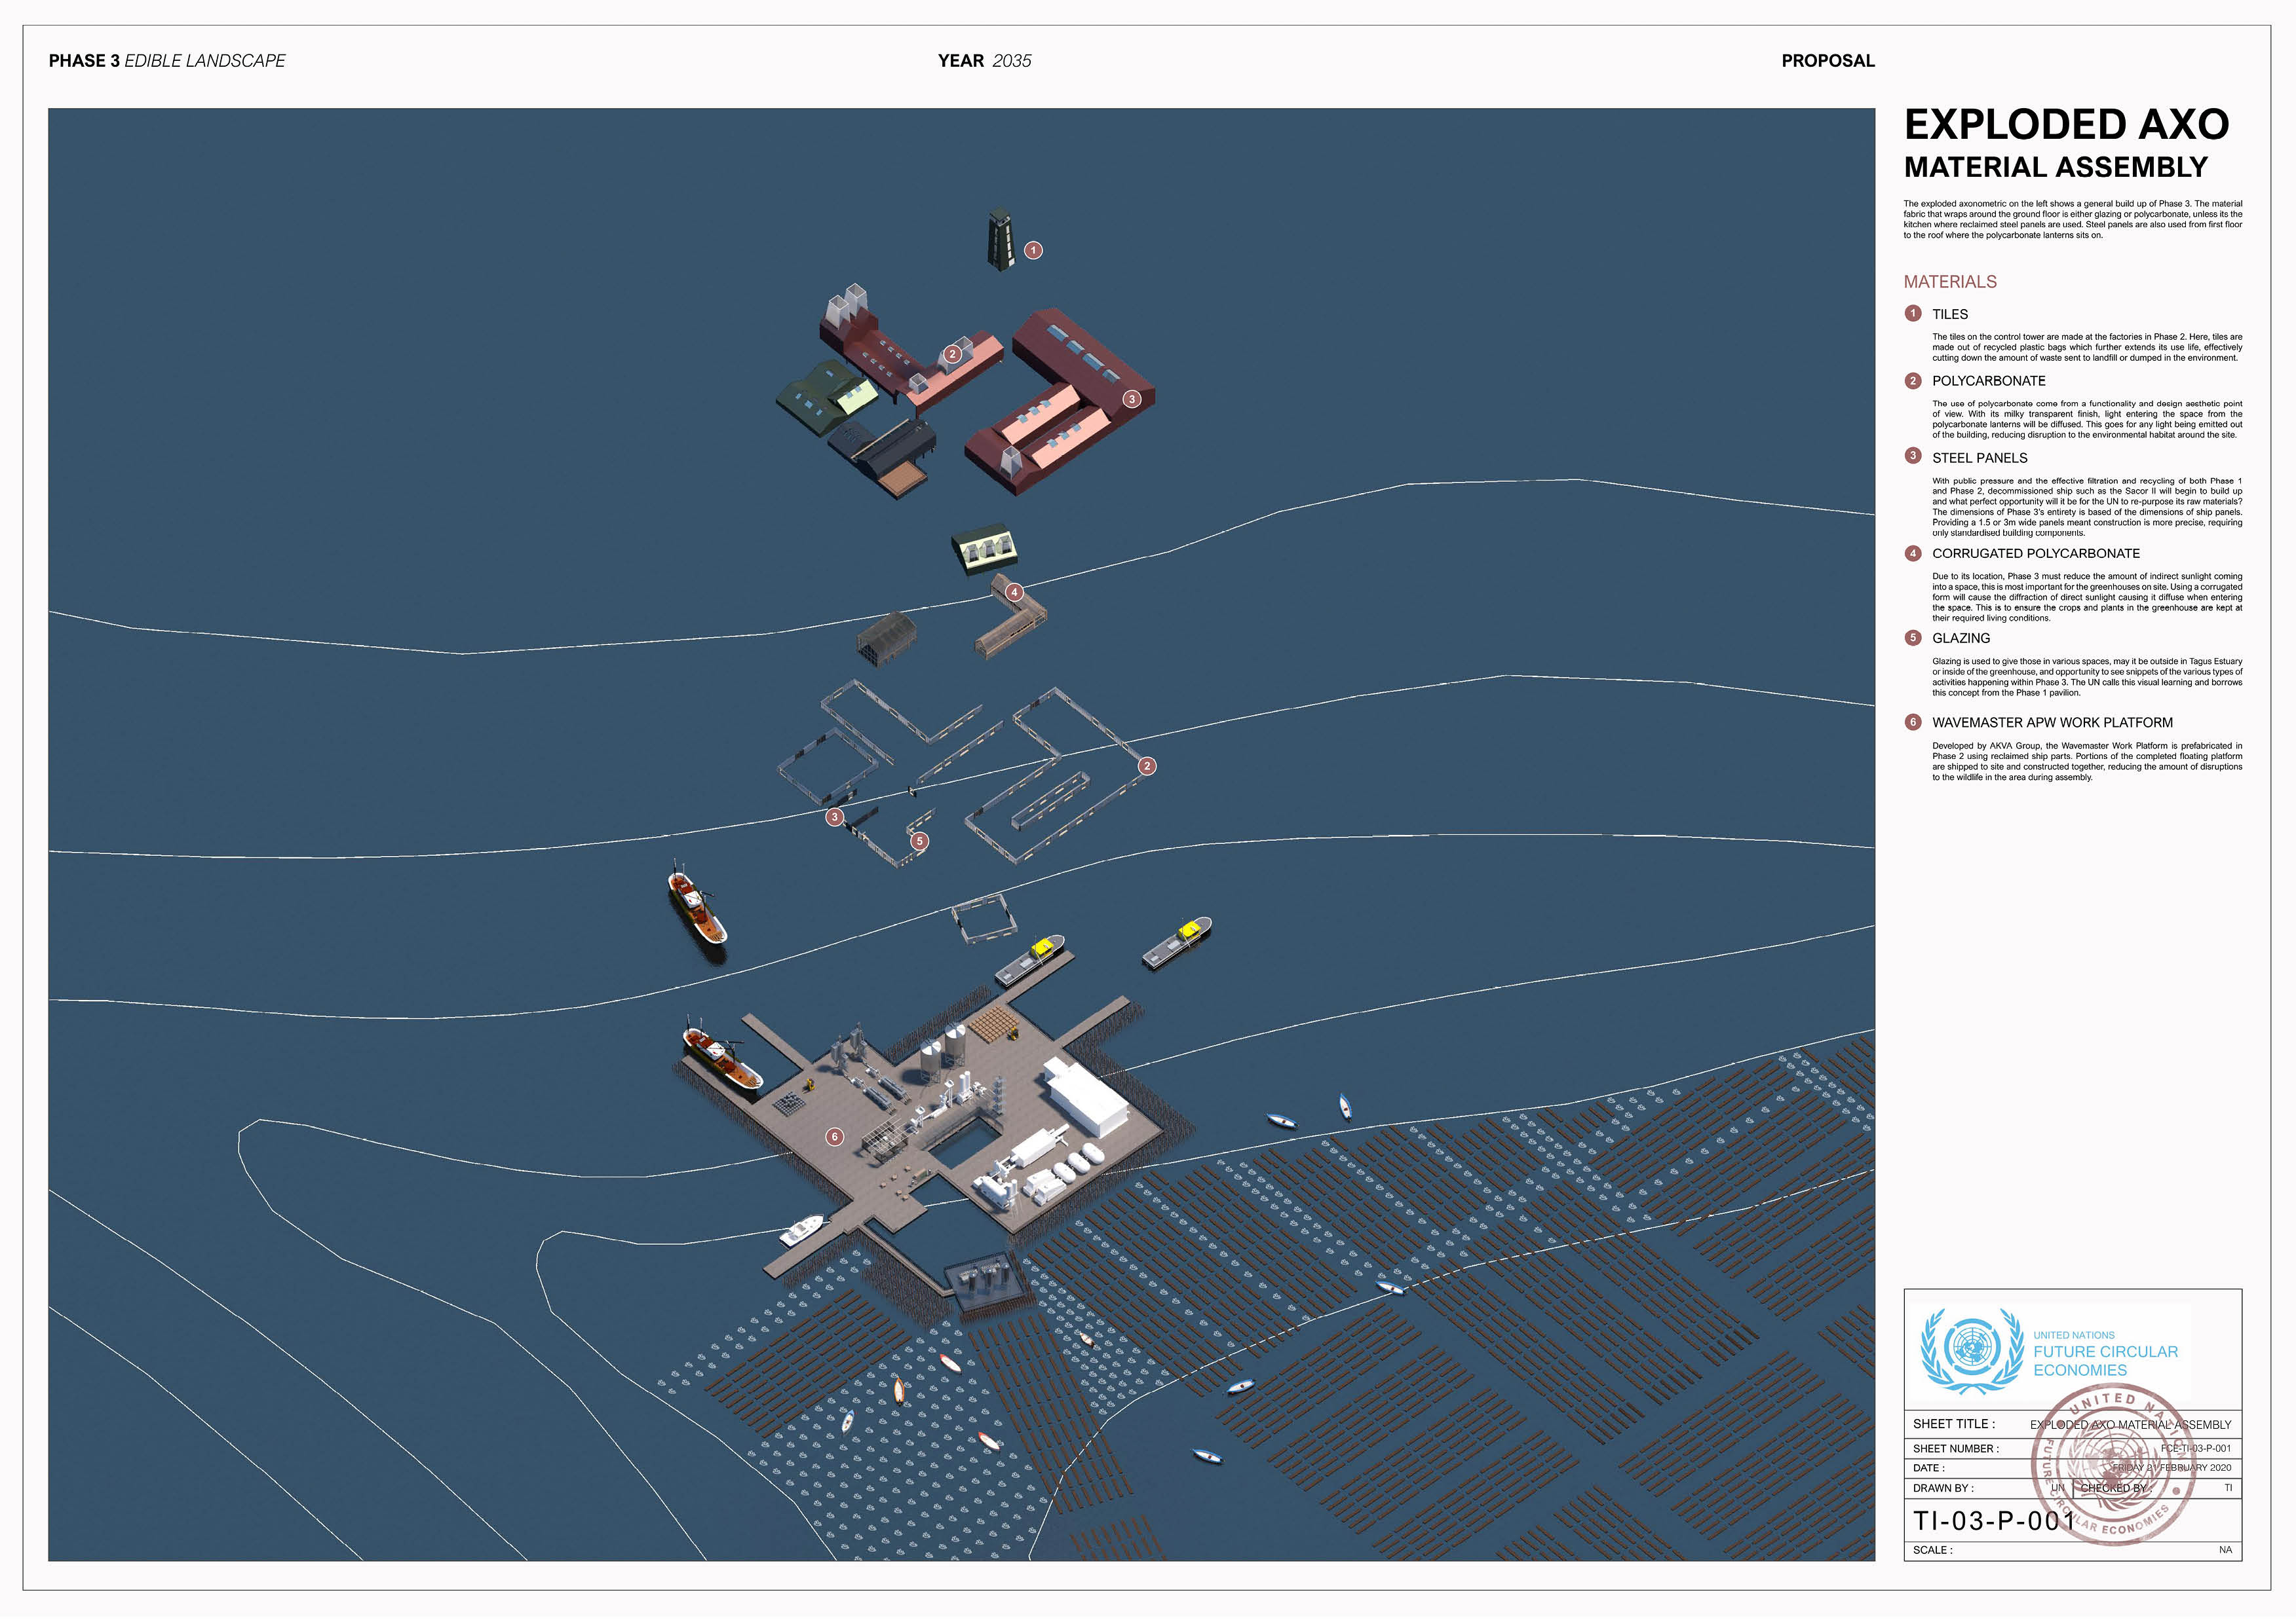Click the United Nations emblem logo

[x=1972, y=1350]
